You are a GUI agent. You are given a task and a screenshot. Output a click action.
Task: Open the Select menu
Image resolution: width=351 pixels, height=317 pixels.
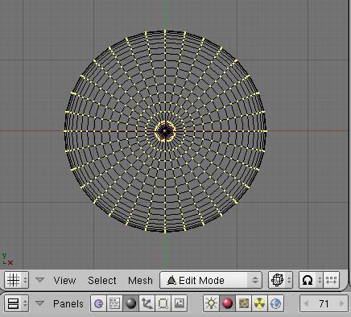click(x=102, y=281)
